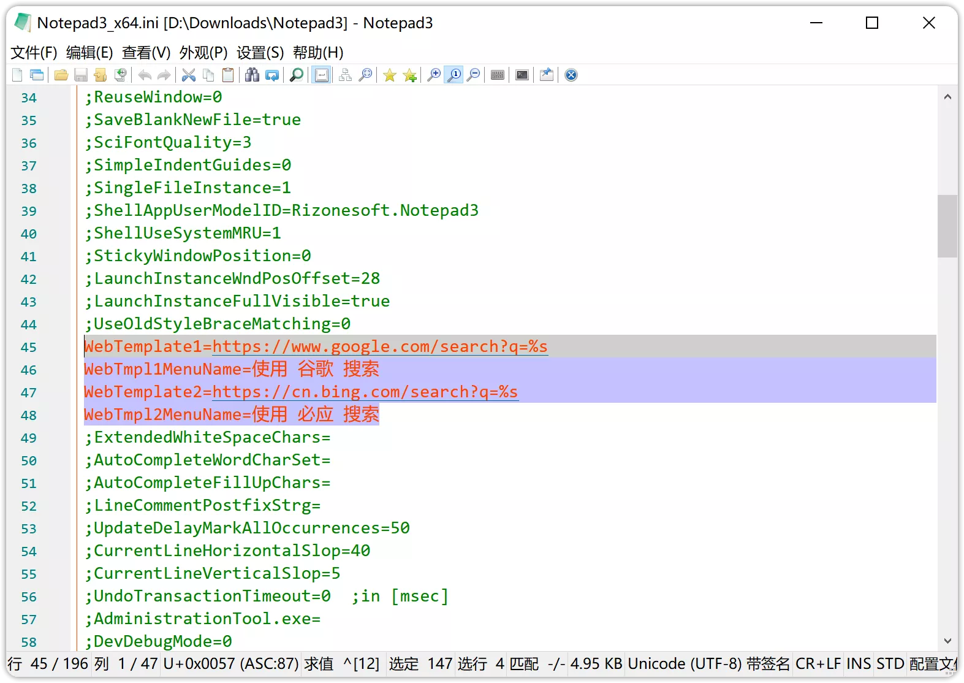
Task: Click status bar line ending CR+LF
Action: point(818,664)
